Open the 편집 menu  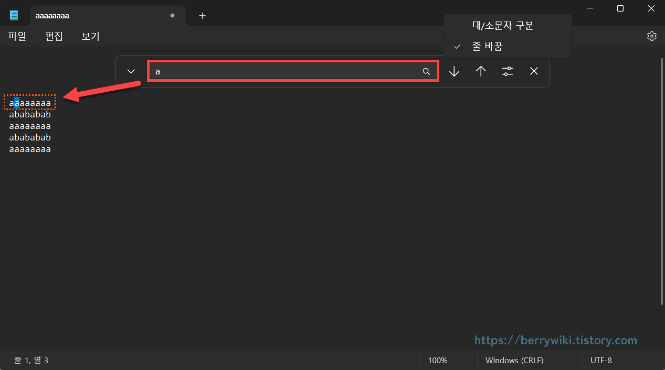coord(54,36)
